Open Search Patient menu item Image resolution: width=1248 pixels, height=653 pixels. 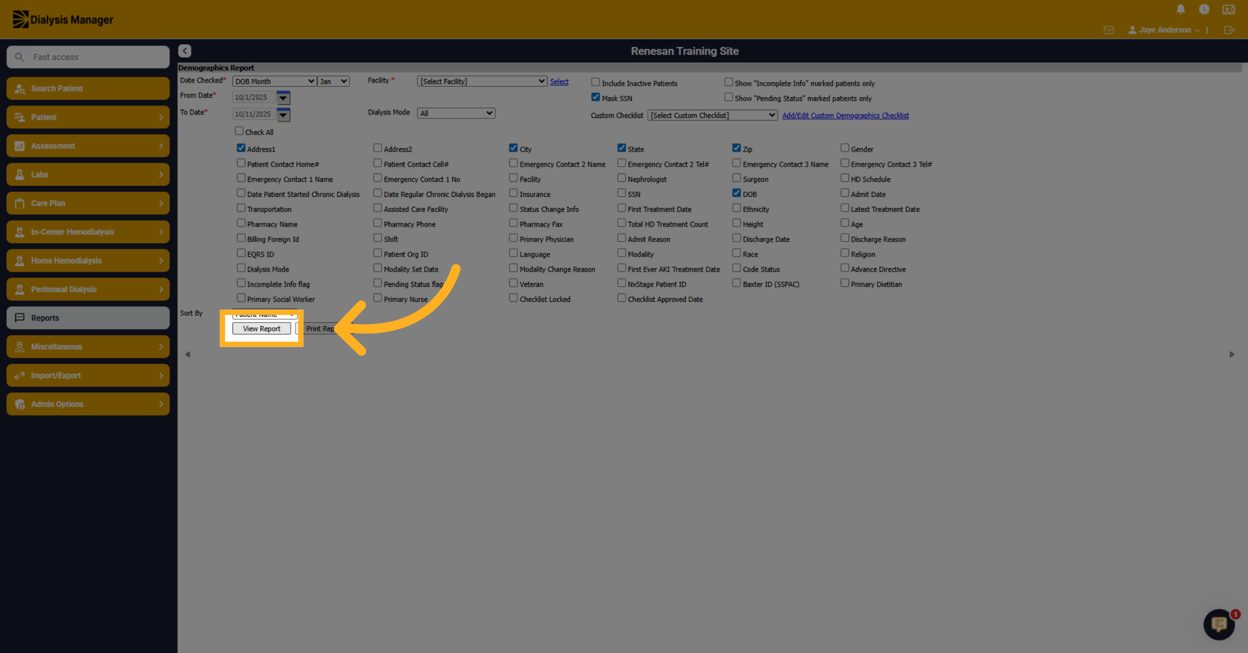(x=88, y=88)
